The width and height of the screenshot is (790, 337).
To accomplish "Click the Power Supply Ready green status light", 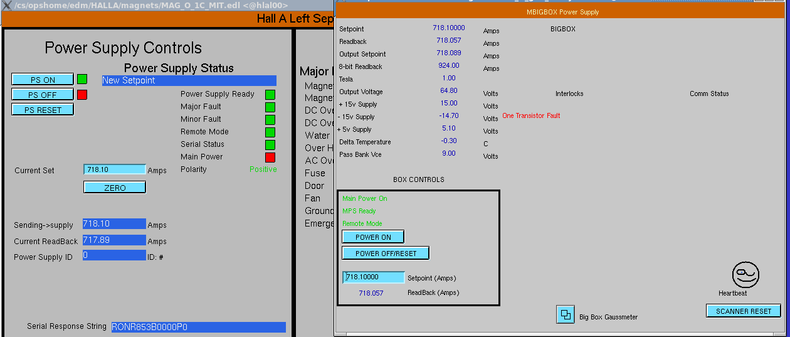I will pyautogui.click(x=270, y=95).
